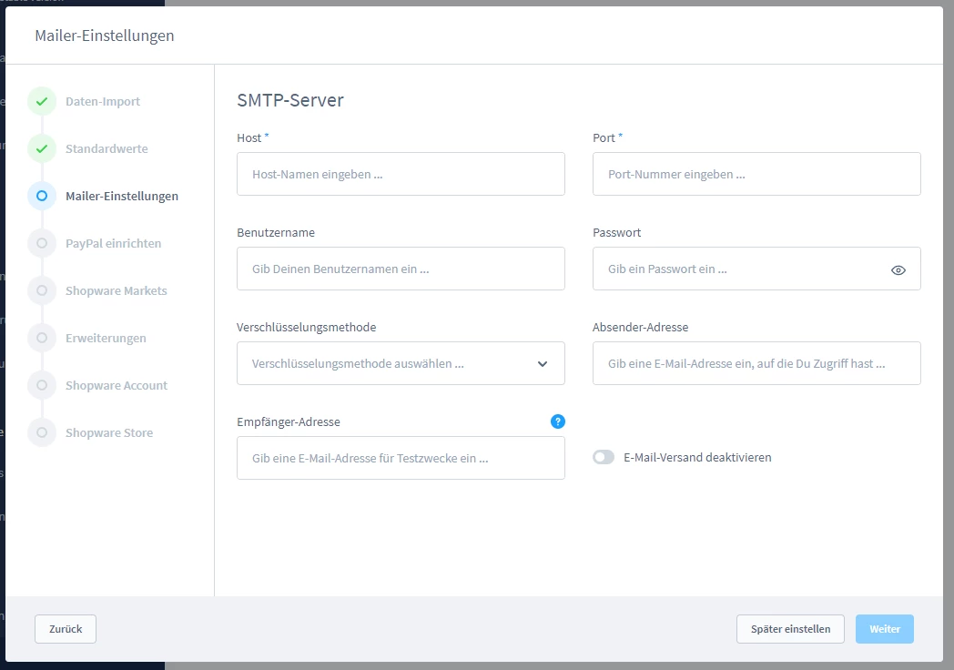The width and height of the screenshot is (954, 670).
Task: Show password using the eye icon
Action: [x=898, y=269]
